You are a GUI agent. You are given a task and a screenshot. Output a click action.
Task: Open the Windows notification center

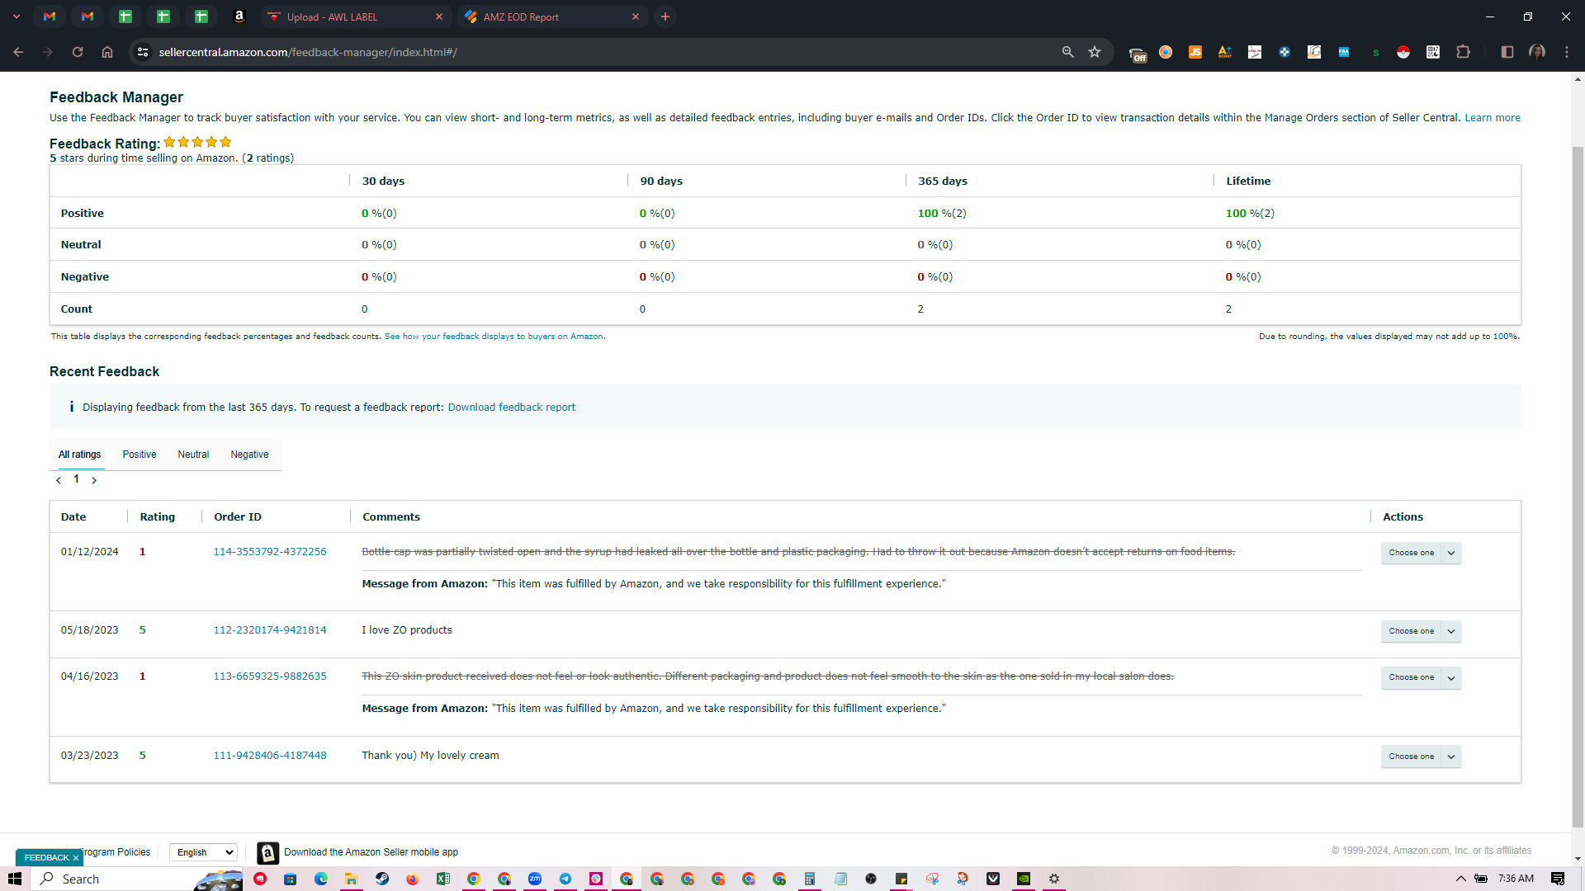1558,879
